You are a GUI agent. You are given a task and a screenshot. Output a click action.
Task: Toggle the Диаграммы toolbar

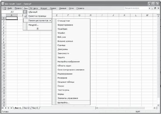(71, 49)
